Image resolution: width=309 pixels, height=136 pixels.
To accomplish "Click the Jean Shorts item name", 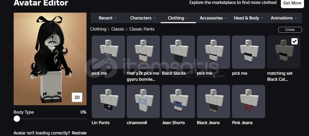I will click(x=173, y=123).
